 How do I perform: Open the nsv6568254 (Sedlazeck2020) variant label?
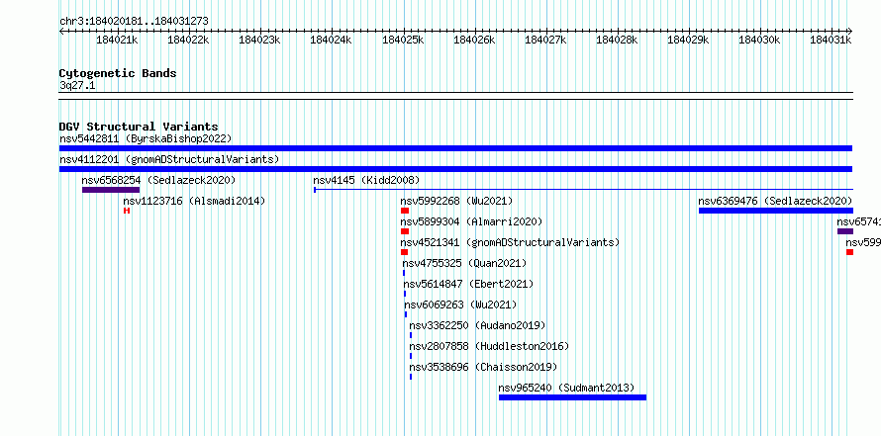pos(158,180)
